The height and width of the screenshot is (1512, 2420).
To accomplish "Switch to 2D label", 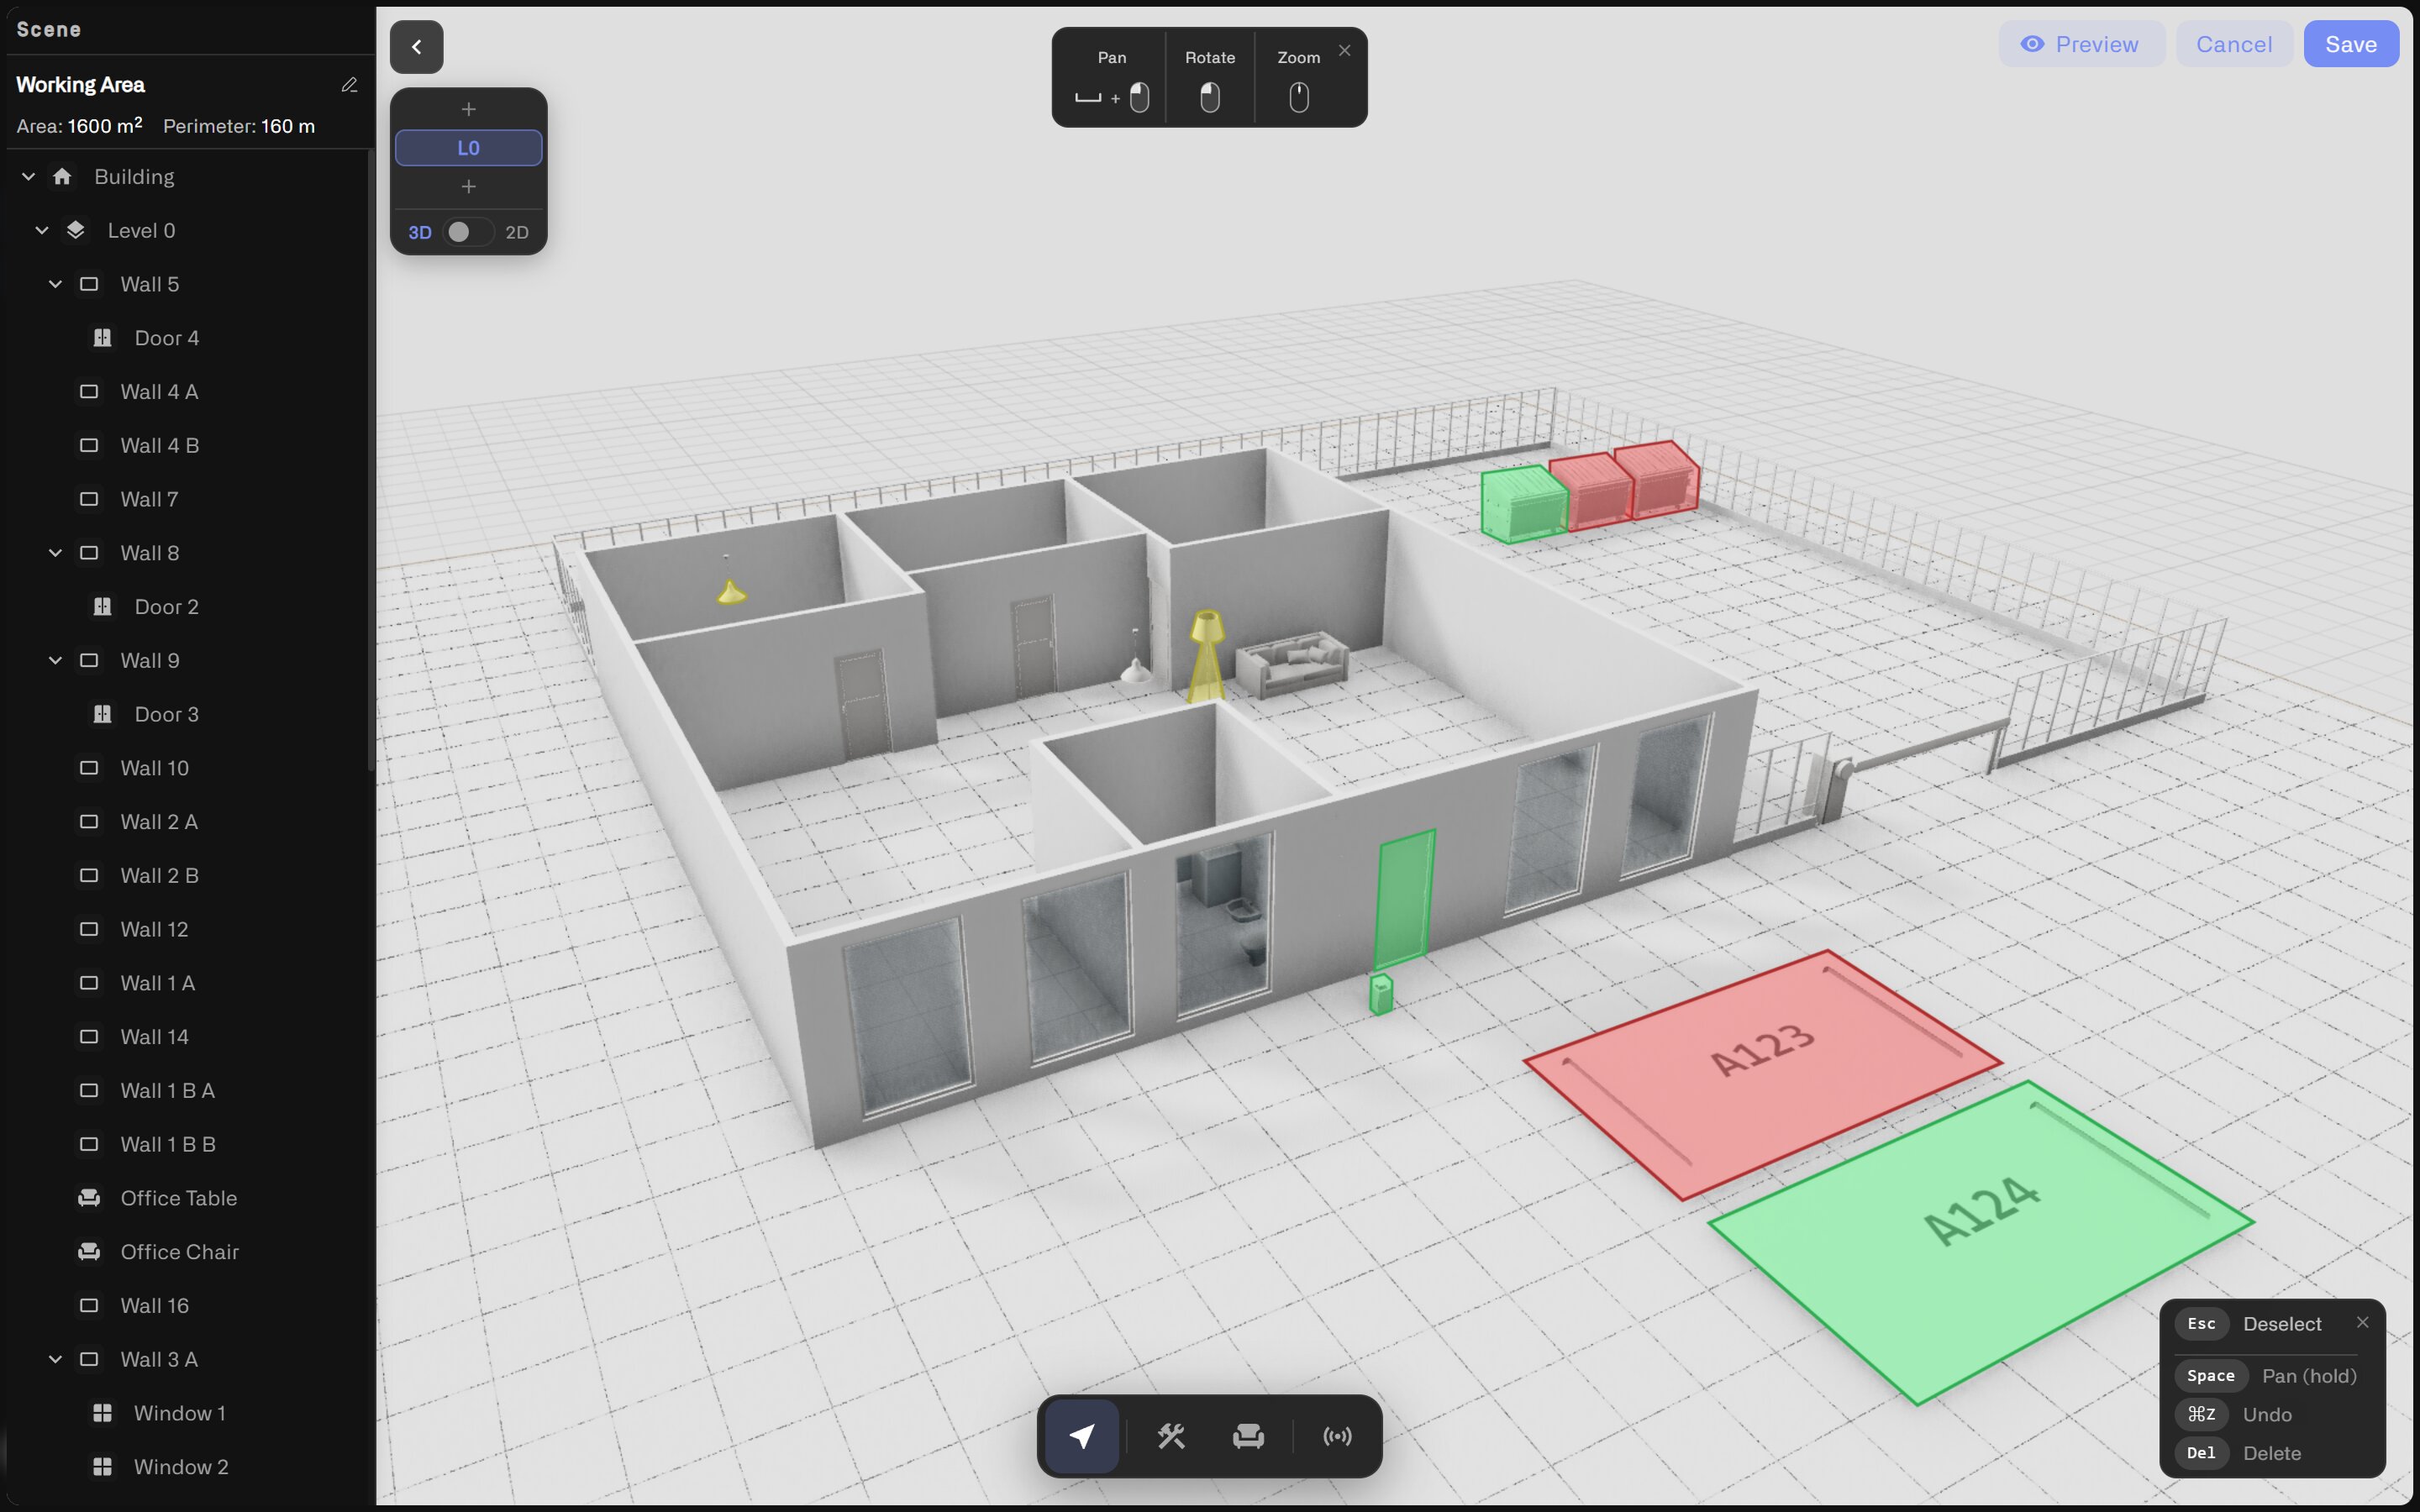I will point(517,232).
